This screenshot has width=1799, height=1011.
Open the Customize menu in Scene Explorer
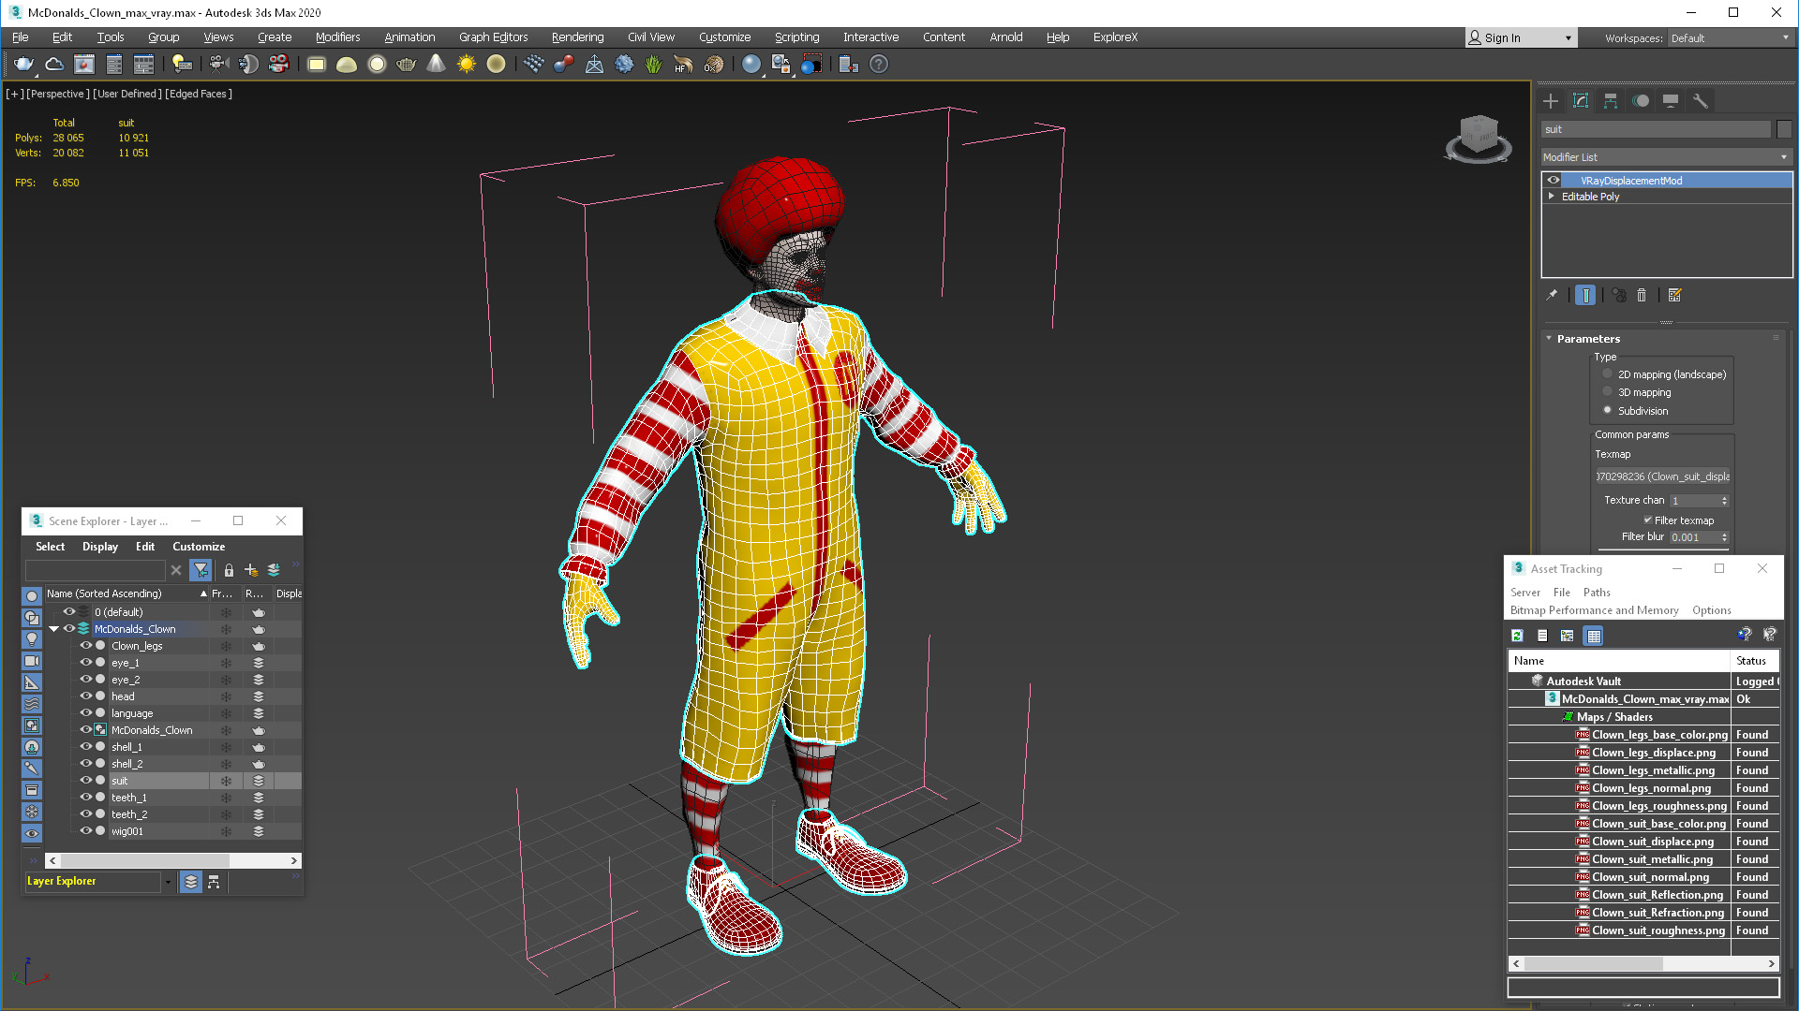coord(199,547)
